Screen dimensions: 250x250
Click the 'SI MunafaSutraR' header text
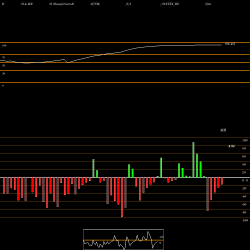61,4
